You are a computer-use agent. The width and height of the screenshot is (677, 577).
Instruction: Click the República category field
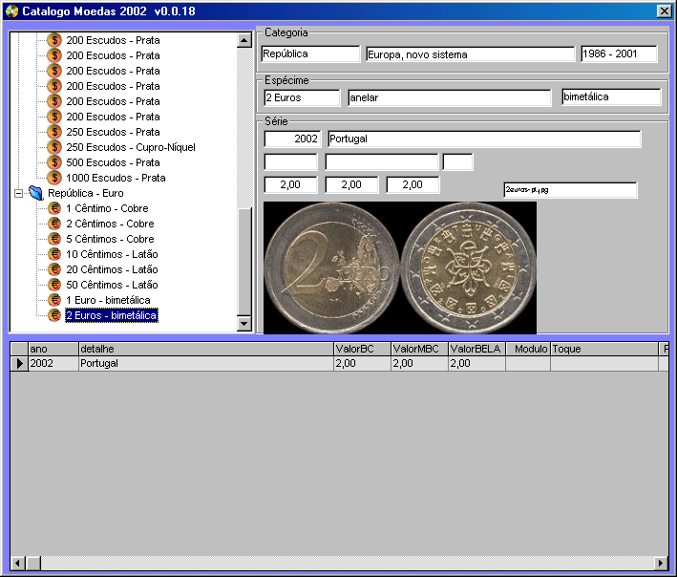[310, 54]
